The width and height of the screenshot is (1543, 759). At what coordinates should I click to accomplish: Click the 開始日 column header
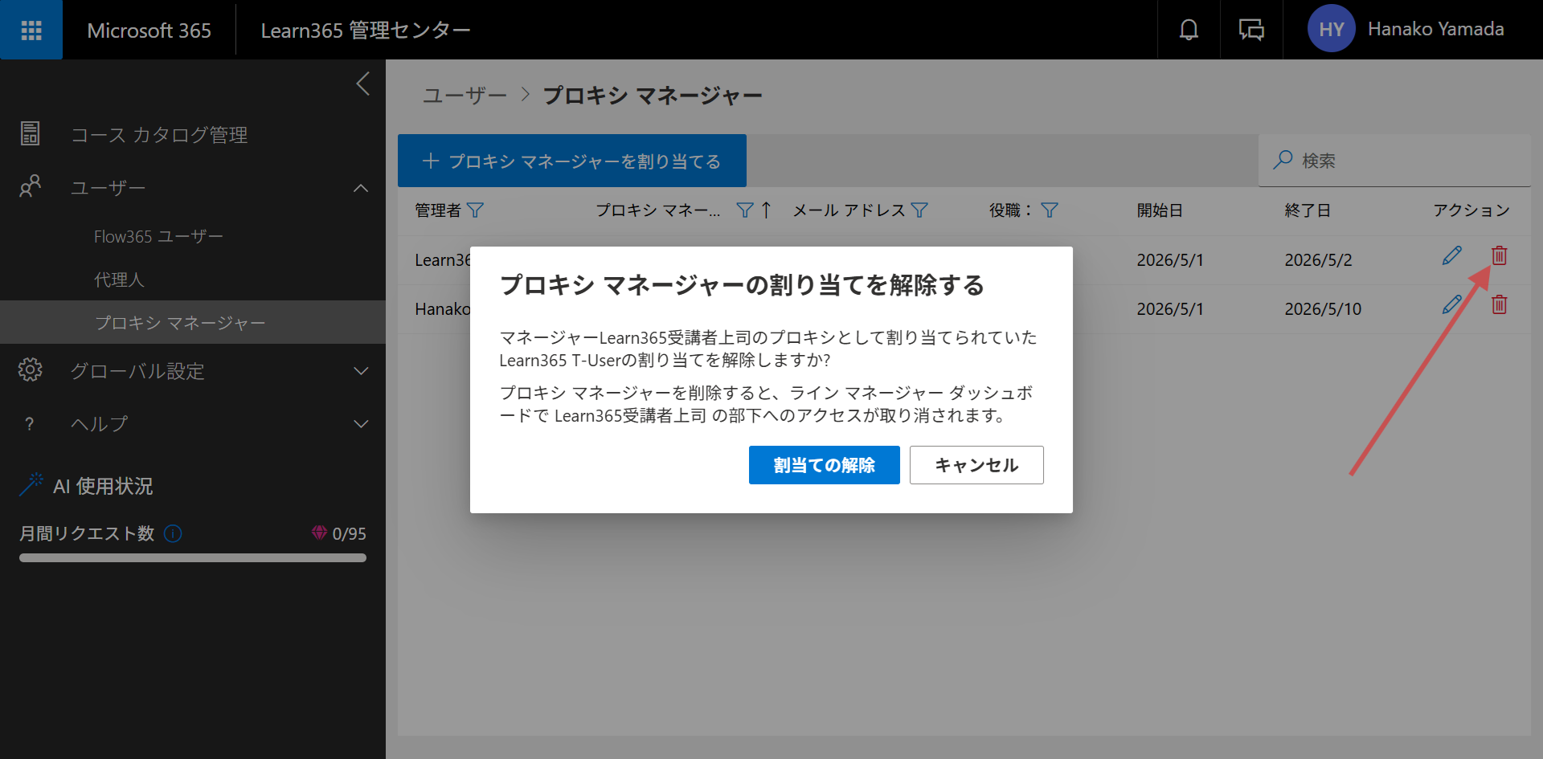[1160, 210]
